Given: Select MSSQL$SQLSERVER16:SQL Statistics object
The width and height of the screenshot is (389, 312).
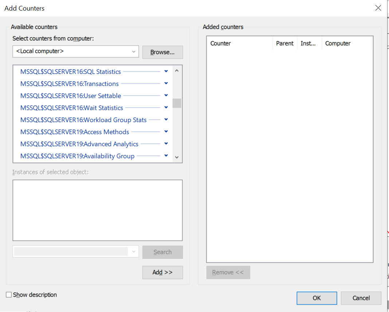Looking at the screenshot, I should click(70, 72).
